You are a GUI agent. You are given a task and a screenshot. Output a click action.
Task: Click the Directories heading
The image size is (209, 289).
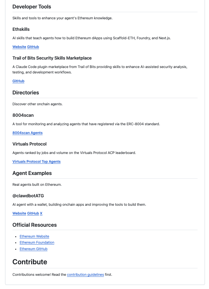26,92
